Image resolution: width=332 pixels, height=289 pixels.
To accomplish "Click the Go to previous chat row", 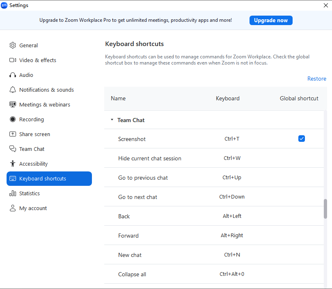I will (x=214, y=178).
